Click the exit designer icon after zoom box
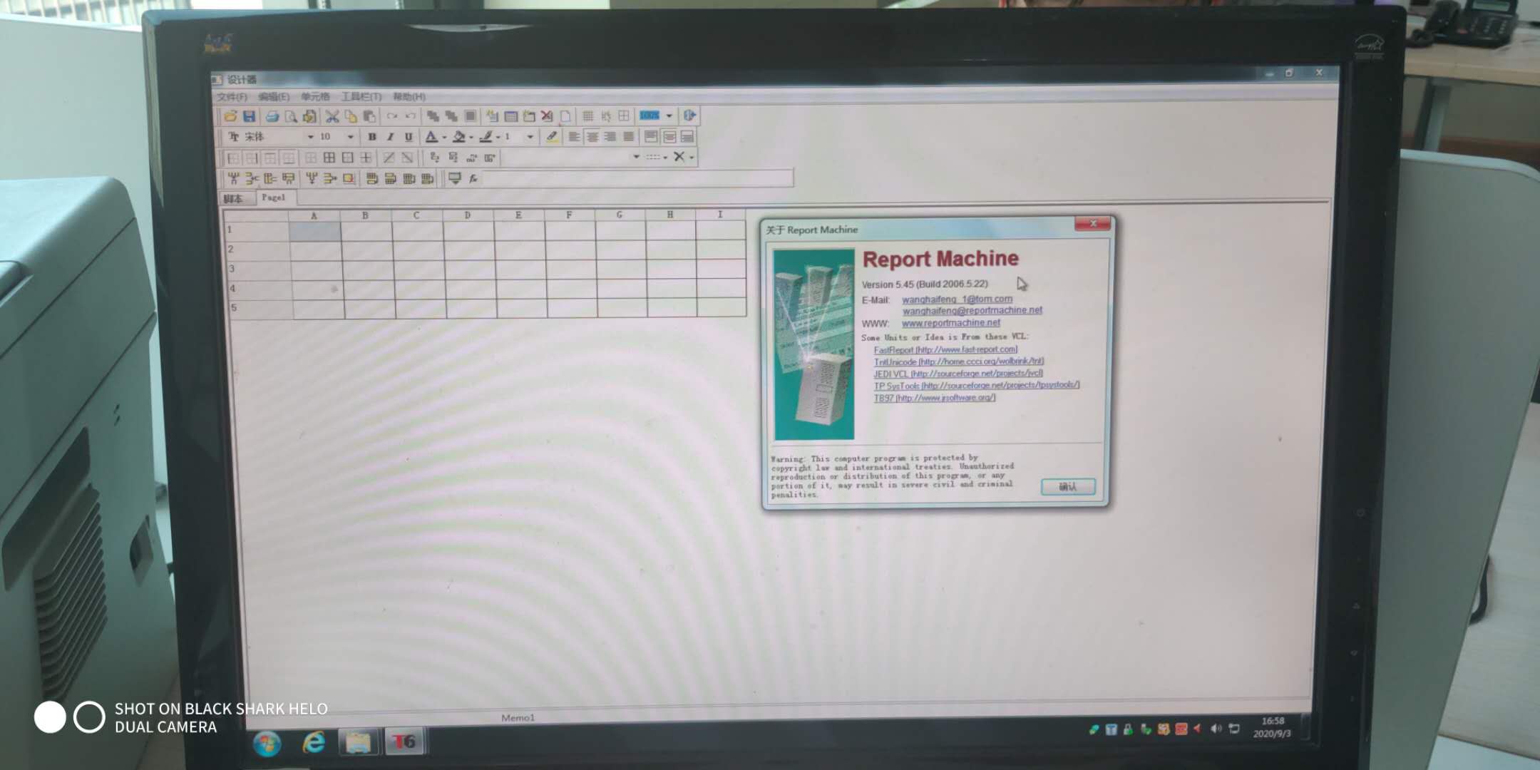1540x770 pixels. (x=689, y=115)
